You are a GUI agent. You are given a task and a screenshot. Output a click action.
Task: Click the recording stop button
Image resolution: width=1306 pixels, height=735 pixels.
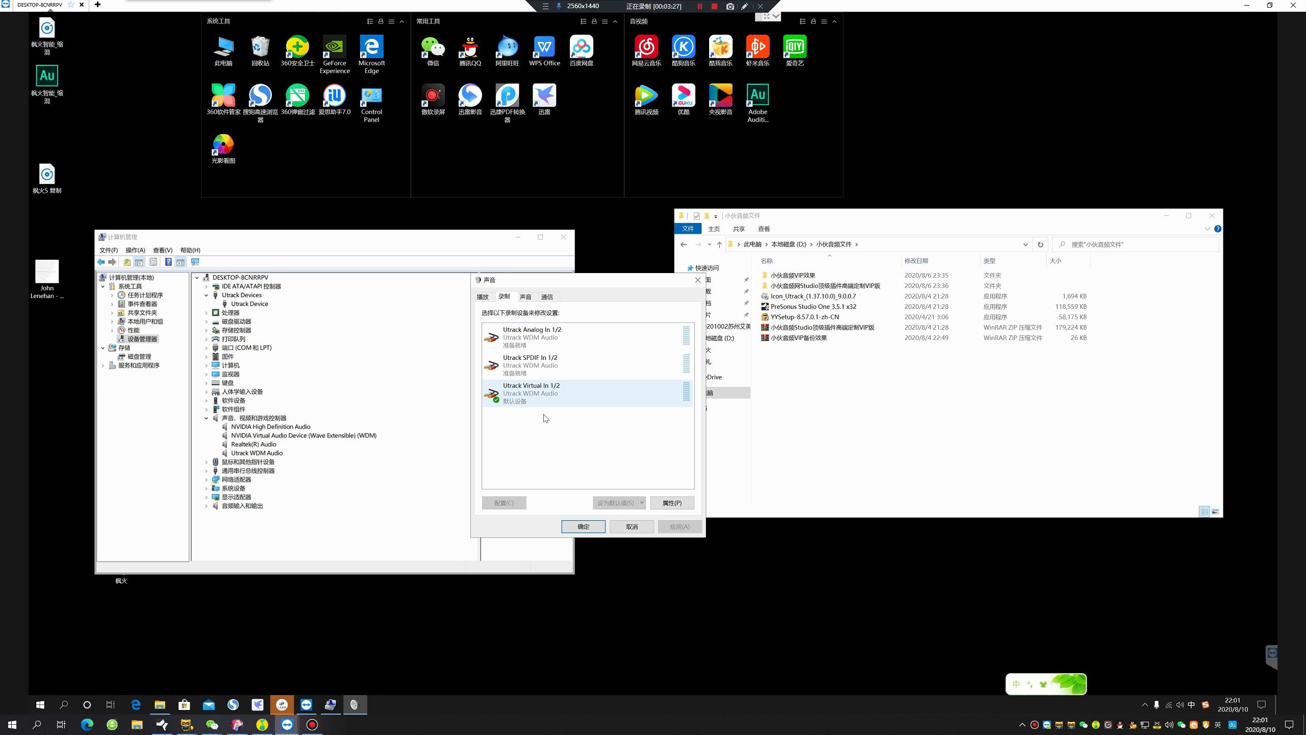(x=714, y=6)
